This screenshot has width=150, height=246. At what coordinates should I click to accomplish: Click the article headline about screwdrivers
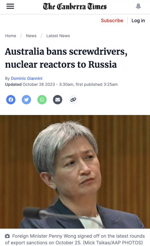coord(66,58)
